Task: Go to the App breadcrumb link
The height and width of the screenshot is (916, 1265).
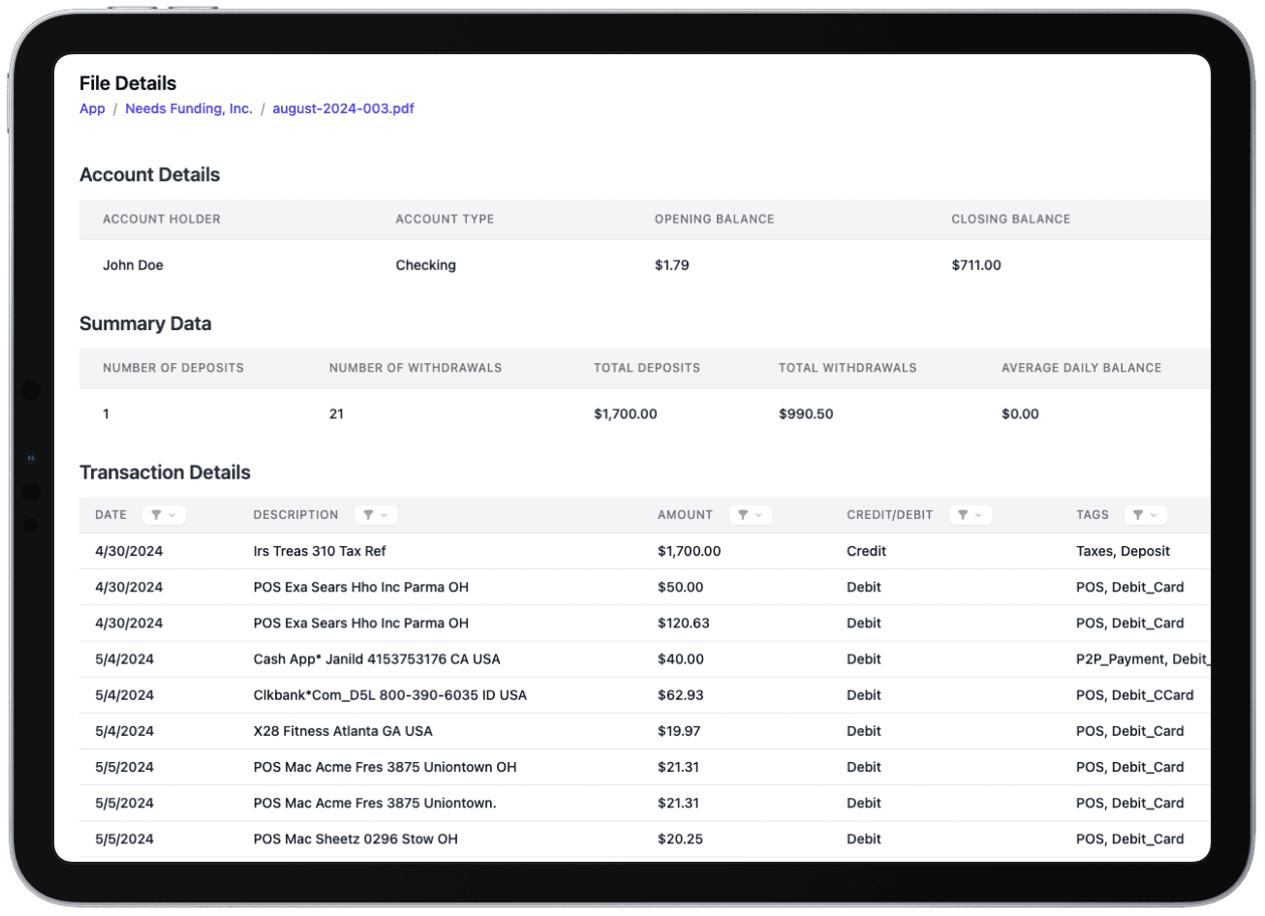Action: tap(92, 108)
